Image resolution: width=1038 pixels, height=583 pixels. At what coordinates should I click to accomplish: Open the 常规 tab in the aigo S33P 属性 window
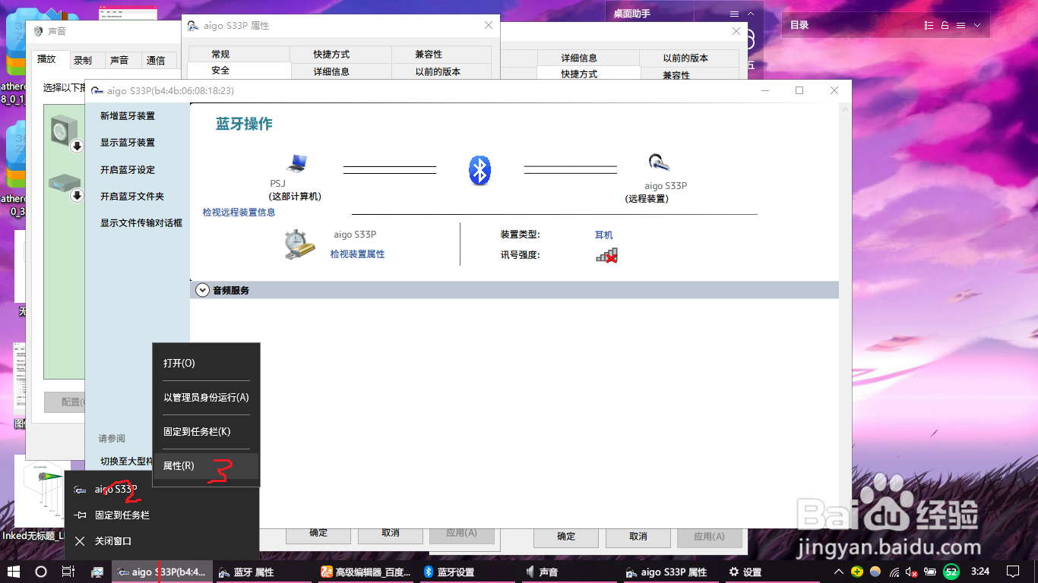coord(239,55)
